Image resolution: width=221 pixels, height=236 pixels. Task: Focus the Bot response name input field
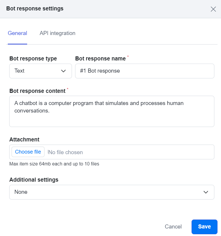click(144, 71)
